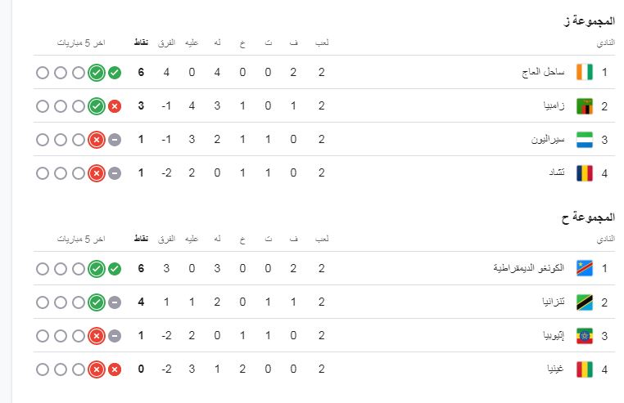
Task: Select the Sierra Leone flag icon
Action: [585, 140]
